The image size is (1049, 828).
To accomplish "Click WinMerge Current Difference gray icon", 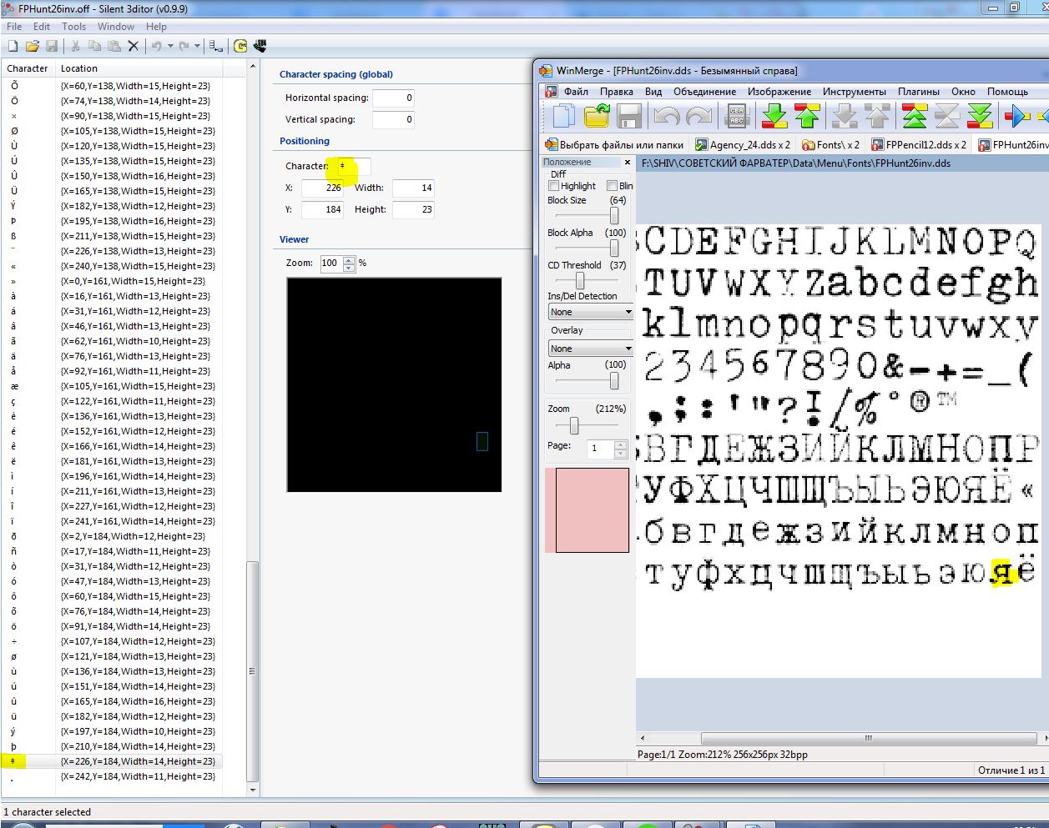I will [x=947, y=117].
